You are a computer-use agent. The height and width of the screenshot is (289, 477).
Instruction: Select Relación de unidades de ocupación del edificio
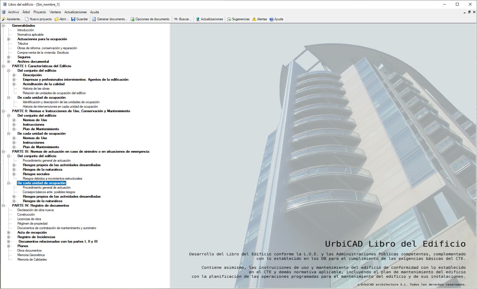click(x=54, y=93)
